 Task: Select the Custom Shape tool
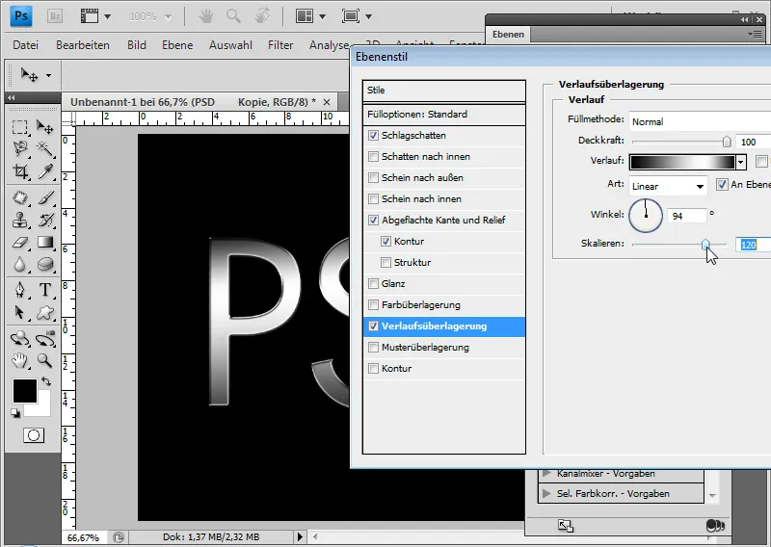tap(44, 312)
